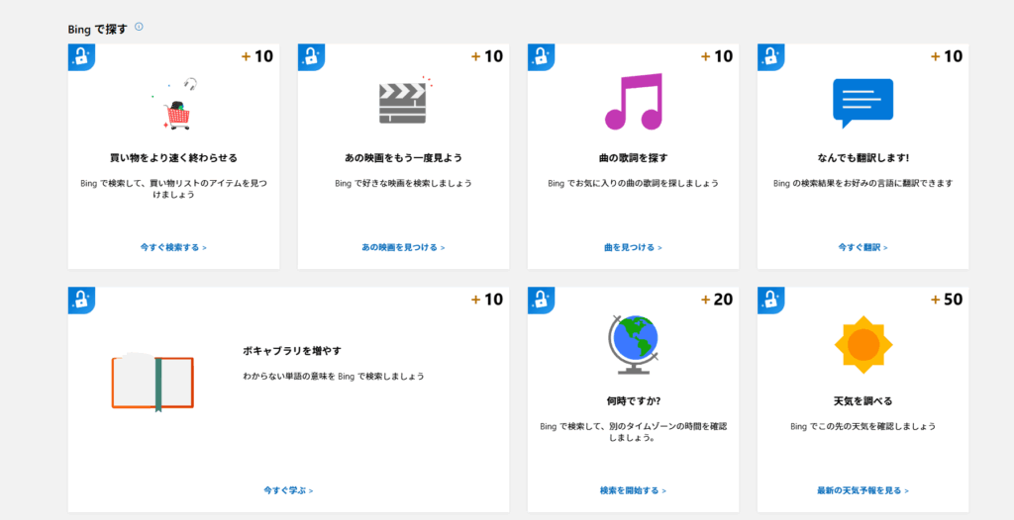Click the 今すぐ学ぶ link
Image resolution: width=1014 pixels, height=520 pixels.
288,490
